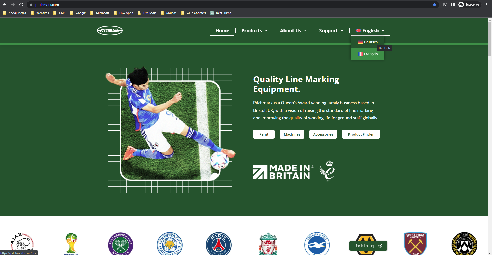
Task: Expand the About Us dropdown menu
Action: (x=293, y=30)
